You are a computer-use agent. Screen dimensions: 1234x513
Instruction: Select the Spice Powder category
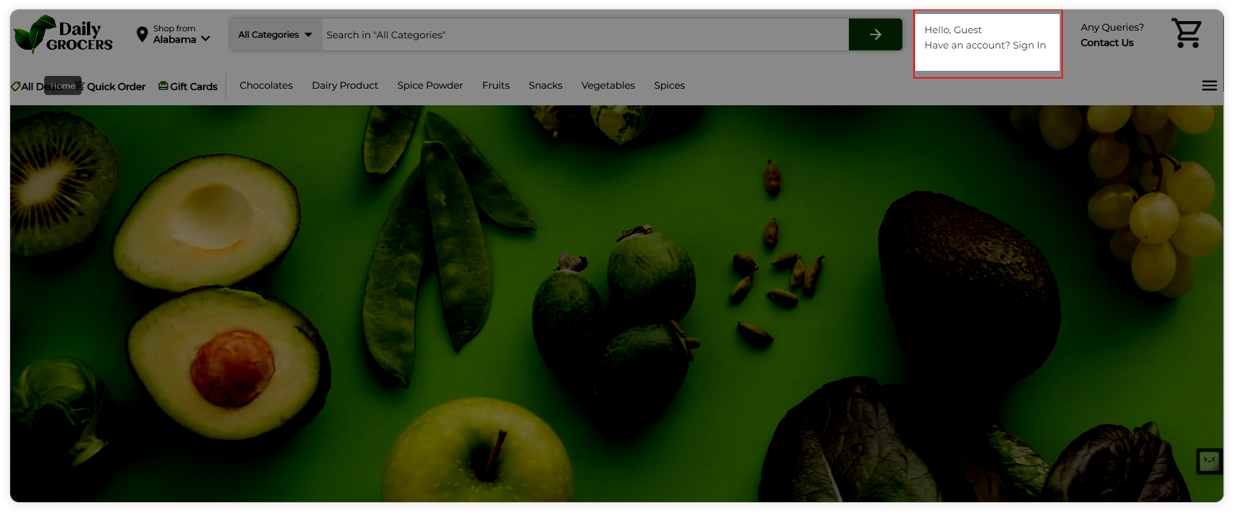coord(430,85)
